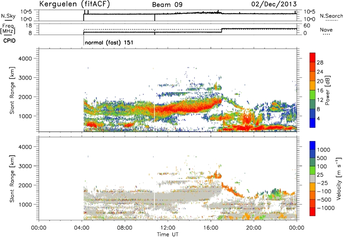The image size is (343, 237).
Task: Click the "Beam 09" heading
Action: click(167, 5)
